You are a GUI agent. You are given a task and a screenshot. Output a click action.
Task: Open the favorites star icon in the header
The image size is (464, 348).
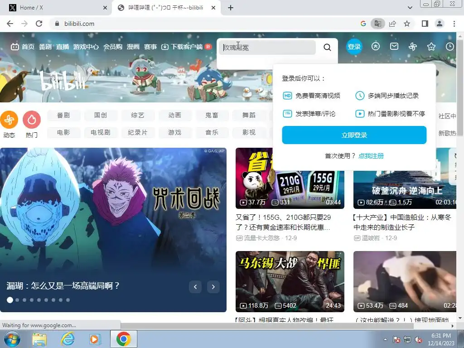point(431,47)
